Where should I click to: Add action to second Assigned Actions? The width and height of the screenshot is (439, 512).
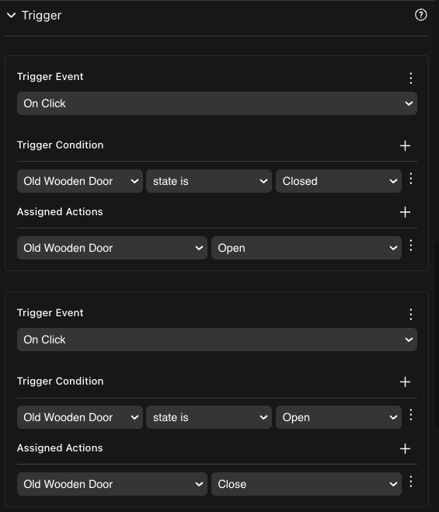tap(405, 448)
